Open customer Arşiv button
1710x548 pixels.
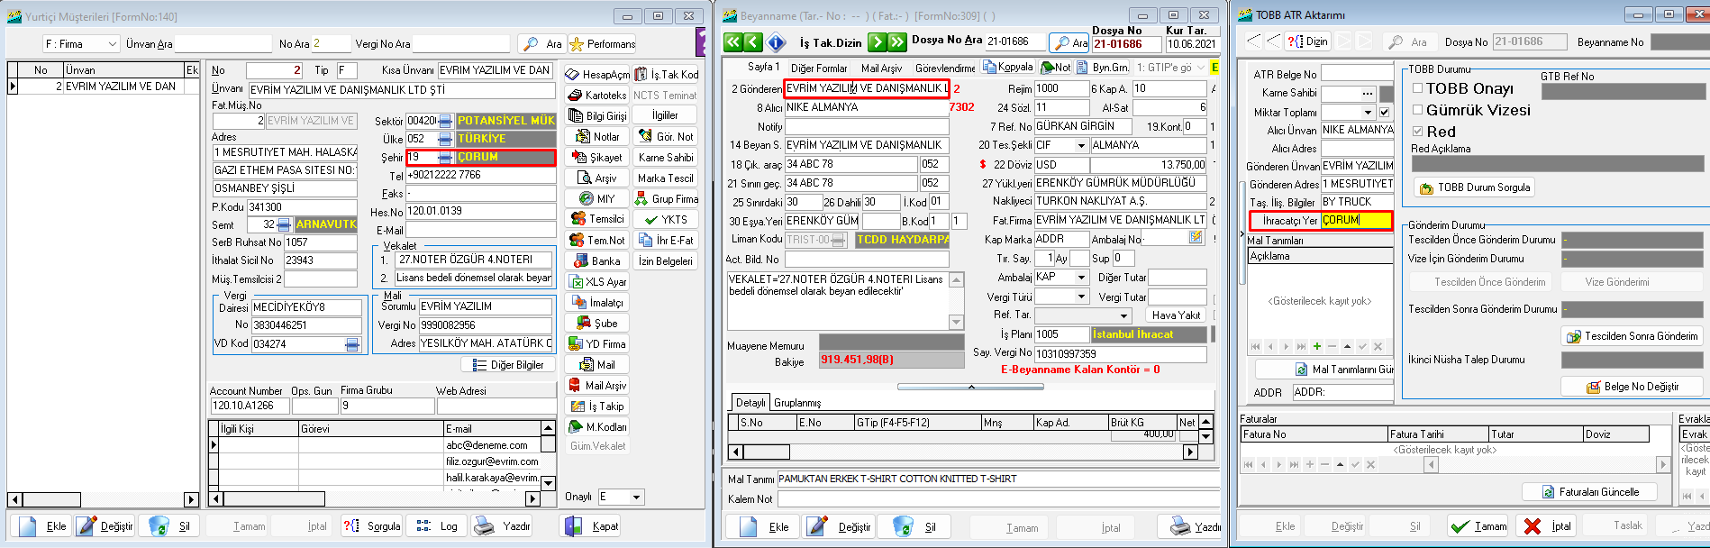coord(597,178)
